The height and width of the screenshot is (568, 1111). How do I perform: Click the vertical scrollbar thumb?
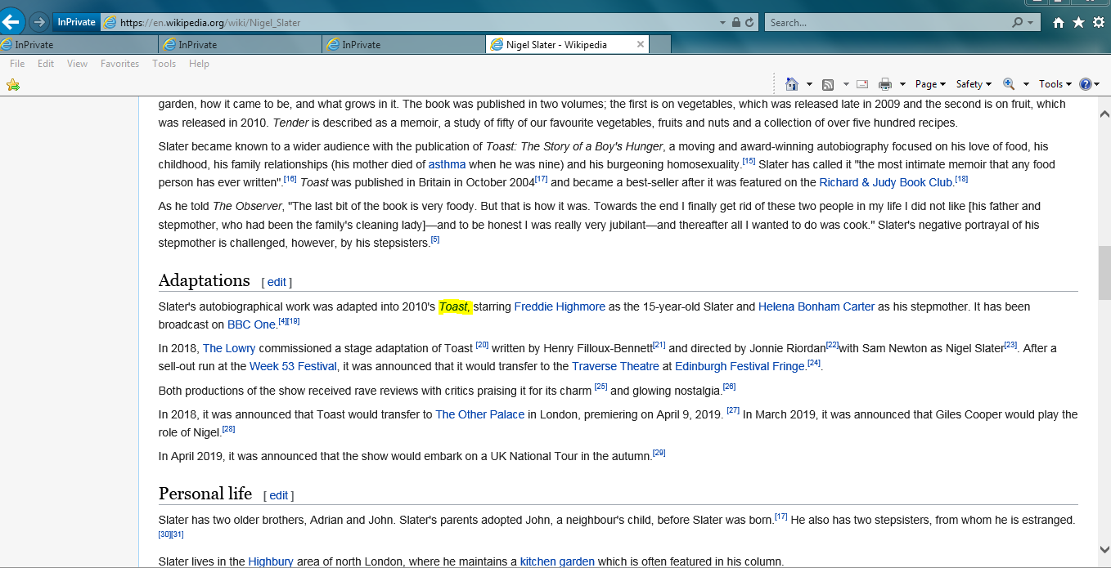pos(1104,271)
